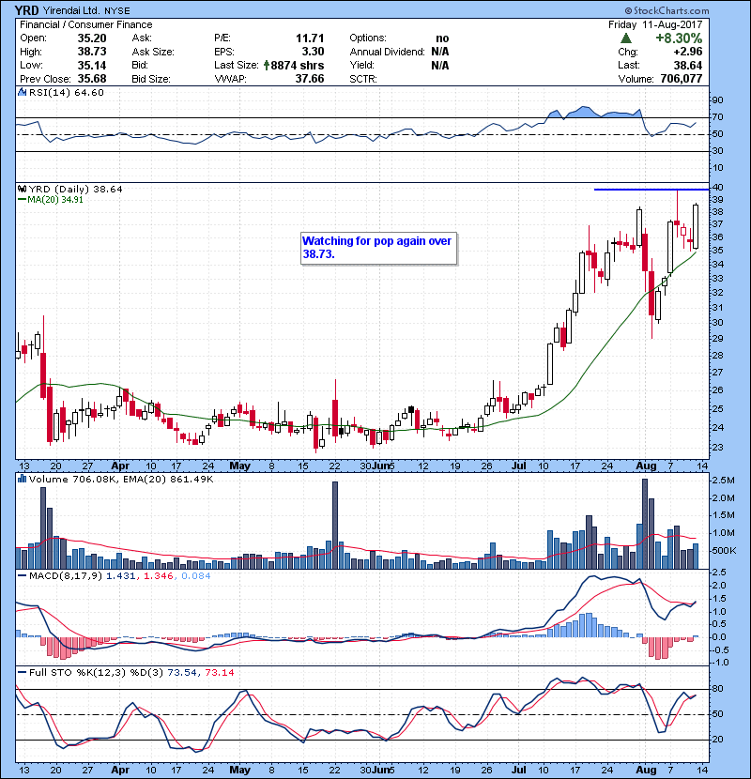Click the Low value 35.14
The image size is (751, 779).
click(92, 65)
